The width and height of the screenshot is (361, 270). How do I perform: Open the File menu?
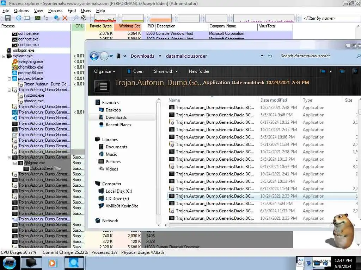pyautogui.click(x=6, y=11)
